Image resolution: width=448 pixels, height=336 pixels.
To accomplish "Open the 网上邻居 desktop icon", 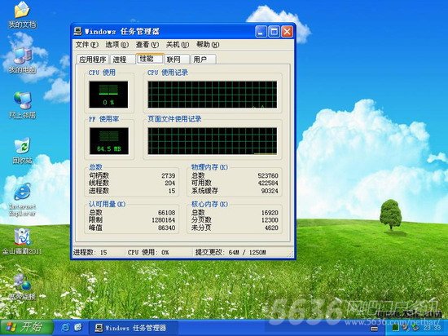I will (x=22, y=105).
